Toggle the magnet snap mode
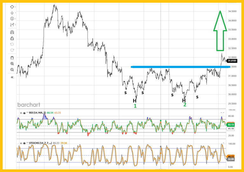 [12, 32]
